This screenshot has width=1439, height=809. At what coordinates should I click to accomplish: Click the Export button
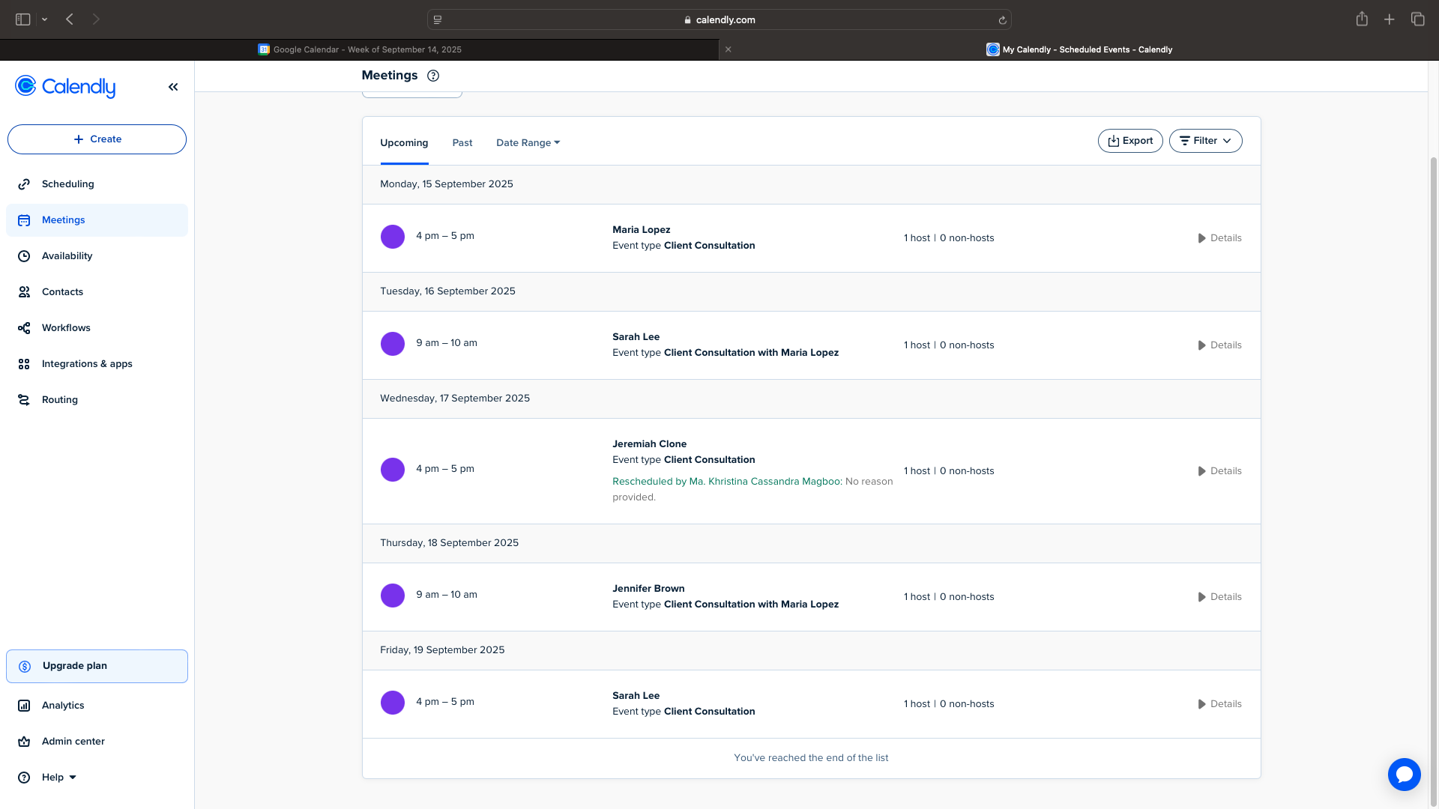coord(1130,141)
